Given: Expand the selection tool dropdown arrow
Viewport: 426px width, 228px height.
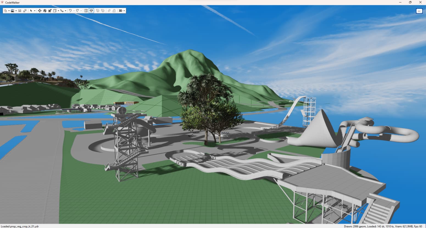Looking at the screenshot, I should 35,11.
